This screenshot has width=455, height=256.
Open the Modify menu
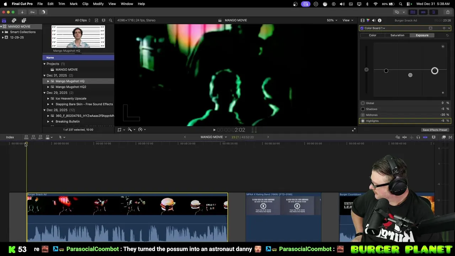pos(98,4)
